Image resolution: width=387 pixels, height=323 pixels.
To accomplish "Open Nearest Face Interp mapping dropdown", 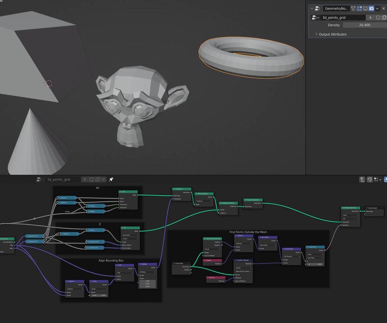I will [x=243, y=271].
